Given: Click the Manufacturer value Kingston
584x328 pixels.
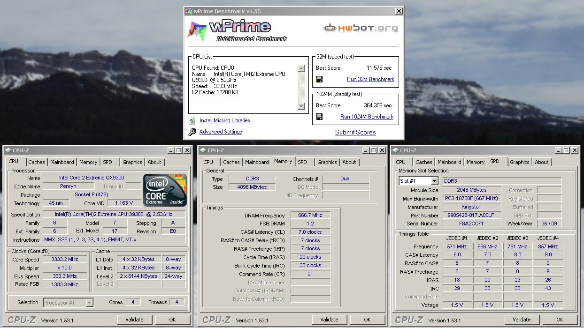Looking at the screenshot, I should click(472, 207).
